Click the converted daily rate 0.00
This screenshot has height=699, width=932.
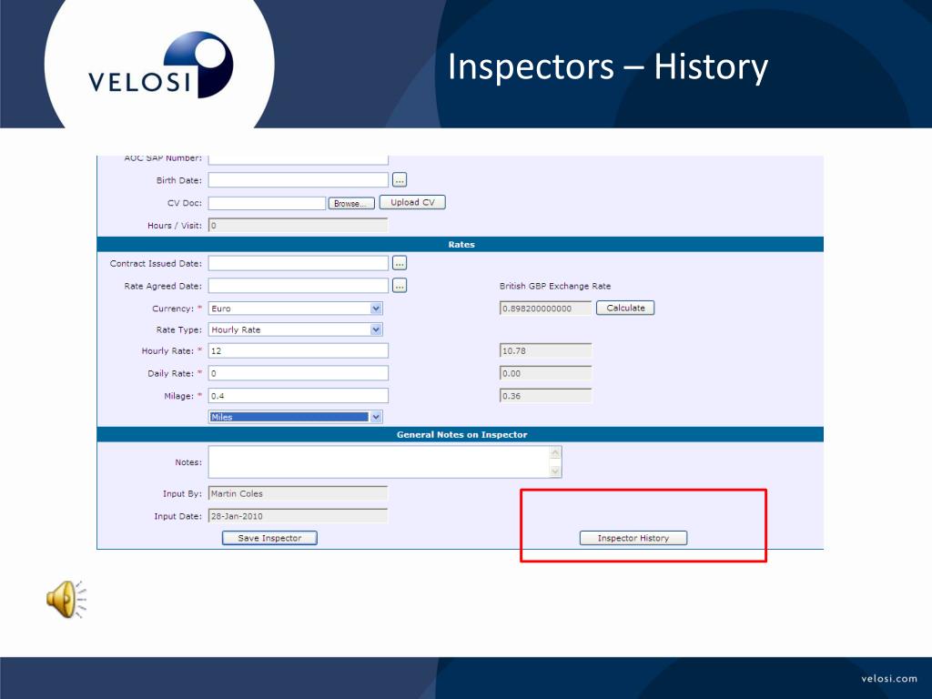[x=546, y=373]
